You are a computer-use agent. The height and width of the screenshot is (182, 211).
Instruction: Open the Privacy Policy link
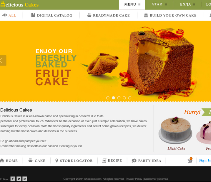click(x=134, y=179)
